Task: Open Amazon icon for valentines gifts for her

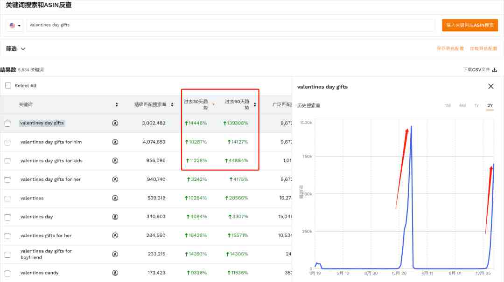Action: pyautogui.click(x=115, y=235)
